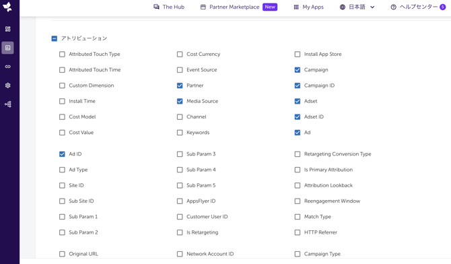The width and height of the screenshot is (451, 264).
Task: Open ヘルプセンター help center link
Action: 418,7
